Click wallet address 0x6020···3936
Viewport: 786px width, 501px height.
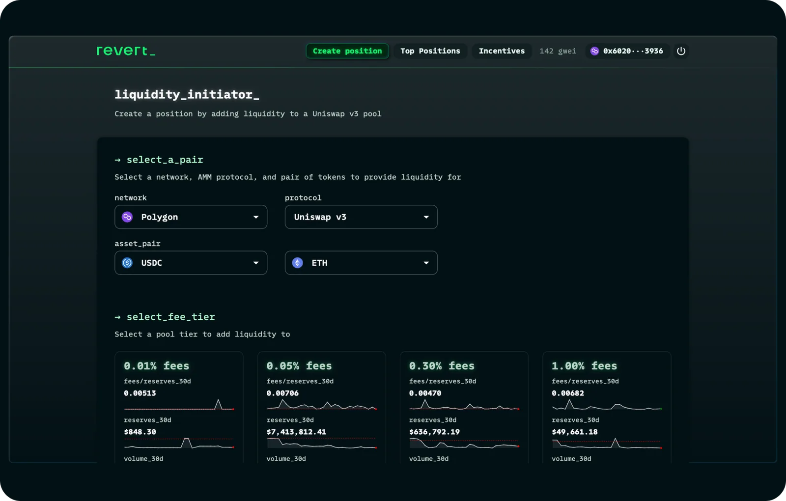[633, 51]
